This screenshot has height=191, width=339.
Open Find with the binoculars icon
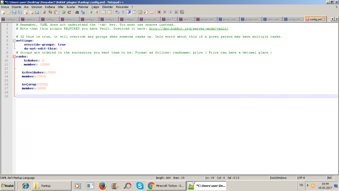point(77,12)
